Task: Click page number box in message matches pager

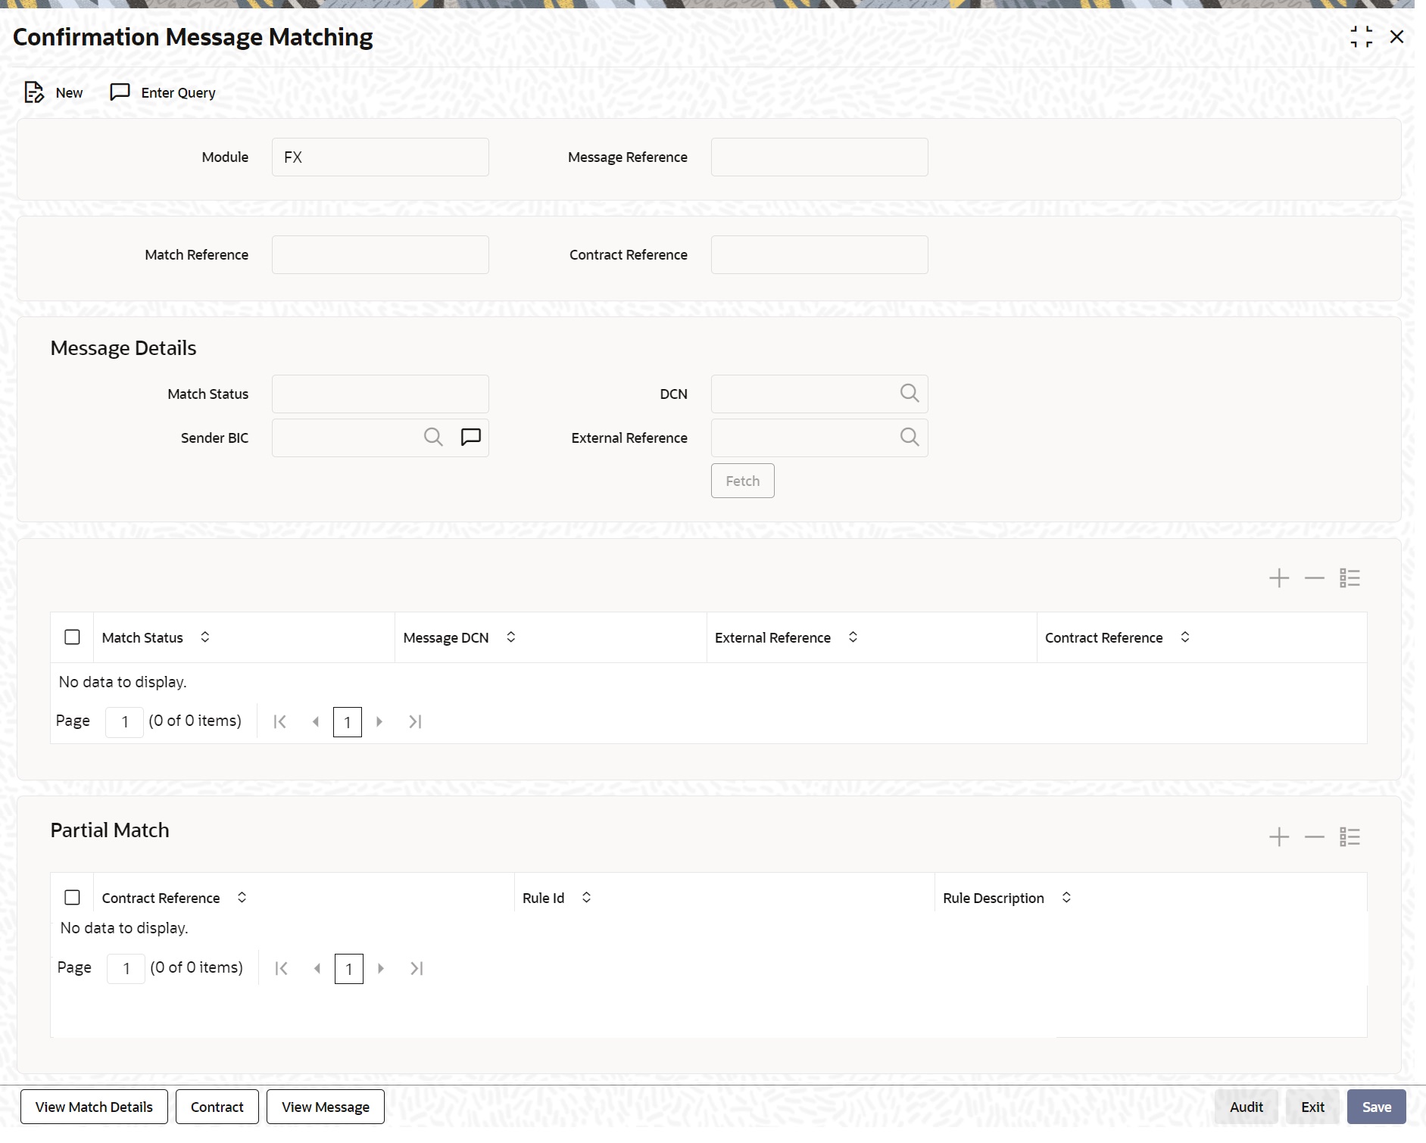Action: (x=124, y=722)
